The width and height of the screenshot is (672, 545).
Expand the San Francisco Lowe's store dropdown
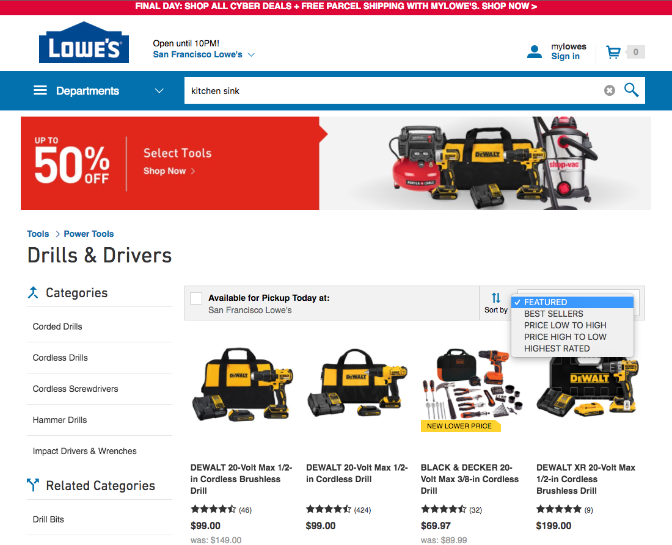point(252,55)
